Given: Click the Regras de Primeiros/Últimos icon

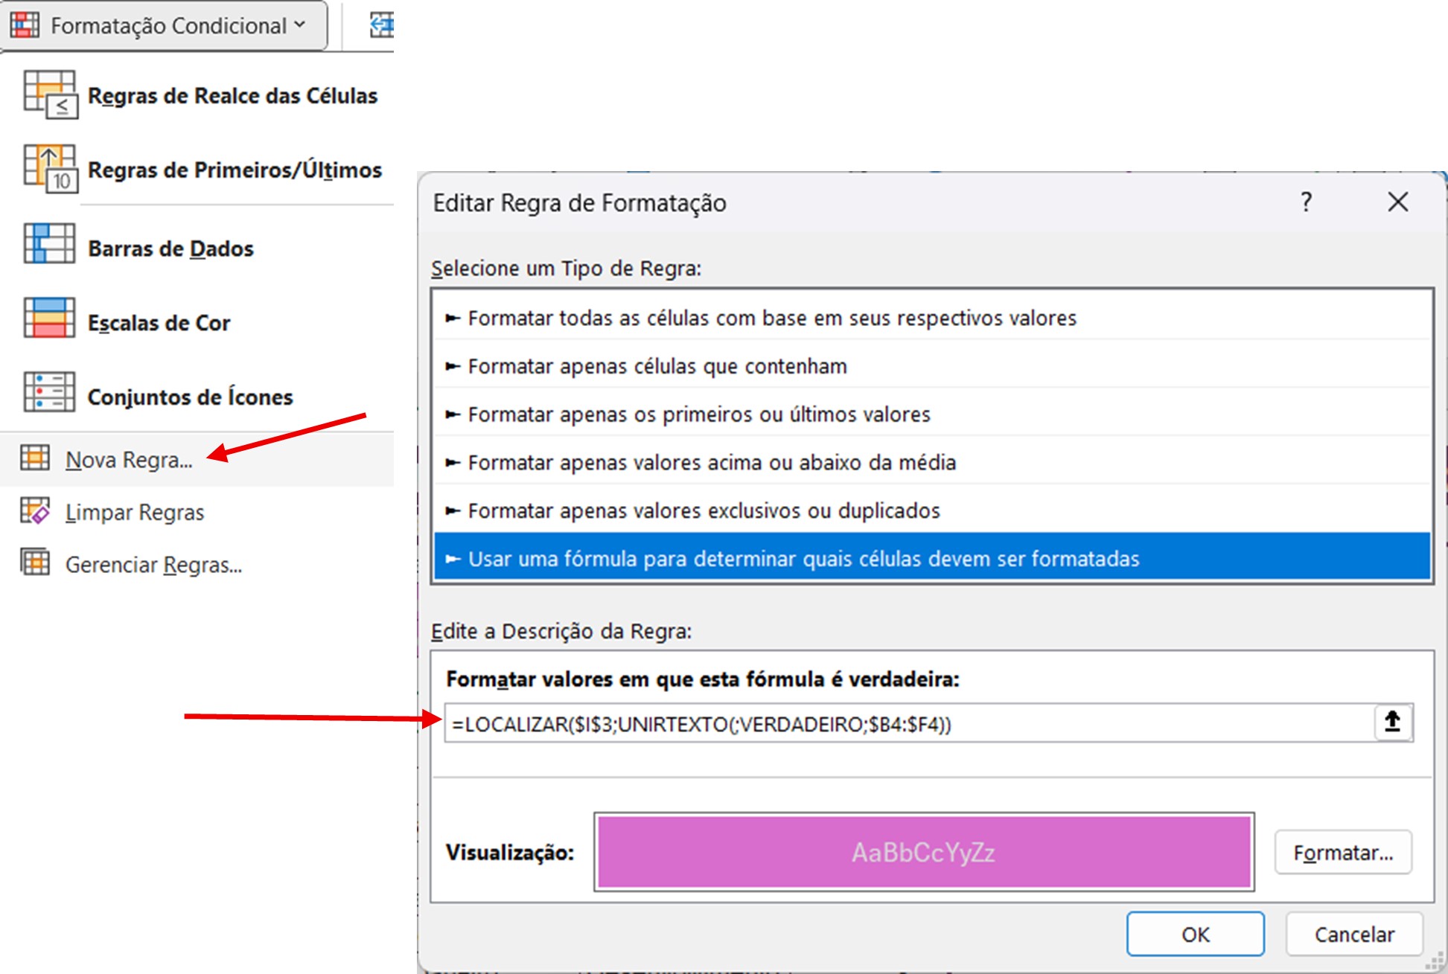Looking at the screenshot, I should (x=49, y=169).
